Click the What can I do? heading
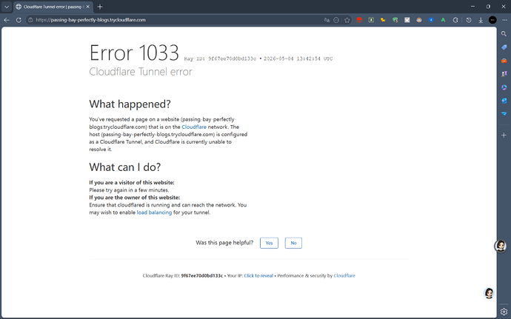Screen dimensions: 511x319 click(x=125, y=167)
